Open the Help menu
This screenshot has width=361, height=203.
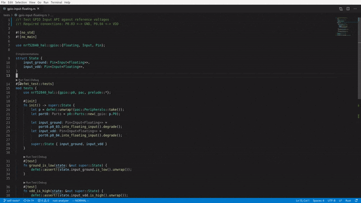click(x=67, y=2)
